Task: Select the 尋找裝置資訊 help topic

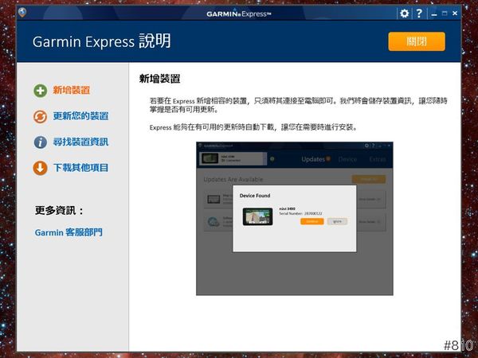Action: coord(80,142)
